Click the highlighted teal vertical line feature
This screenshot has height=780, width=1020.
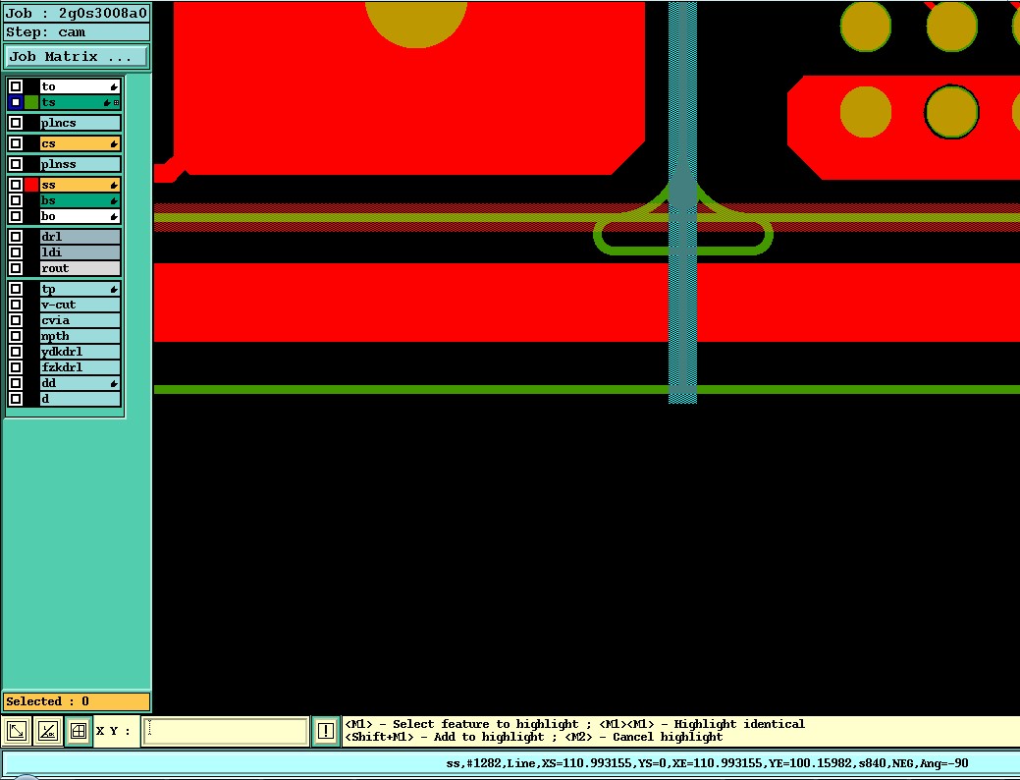coord(682,201)
